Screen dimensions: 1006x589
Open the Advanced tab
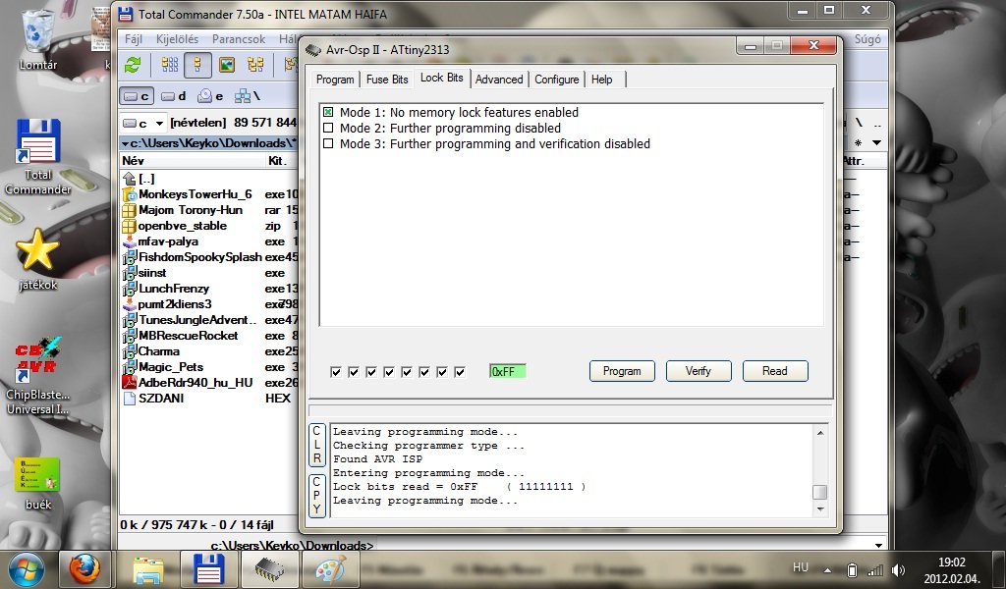pyautogui.click(x=499, y=80)
